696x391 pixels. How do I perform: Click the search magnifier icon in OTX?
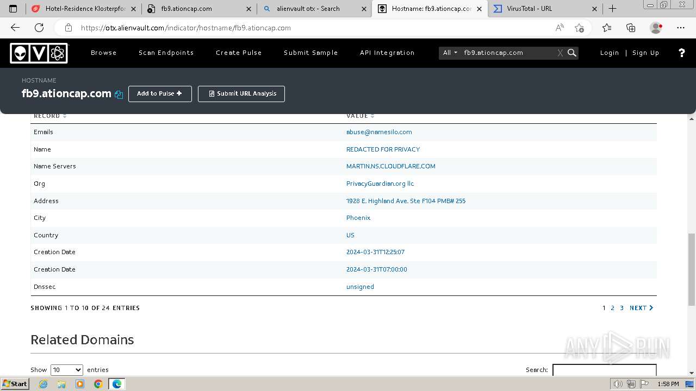[x=572, y=53]
